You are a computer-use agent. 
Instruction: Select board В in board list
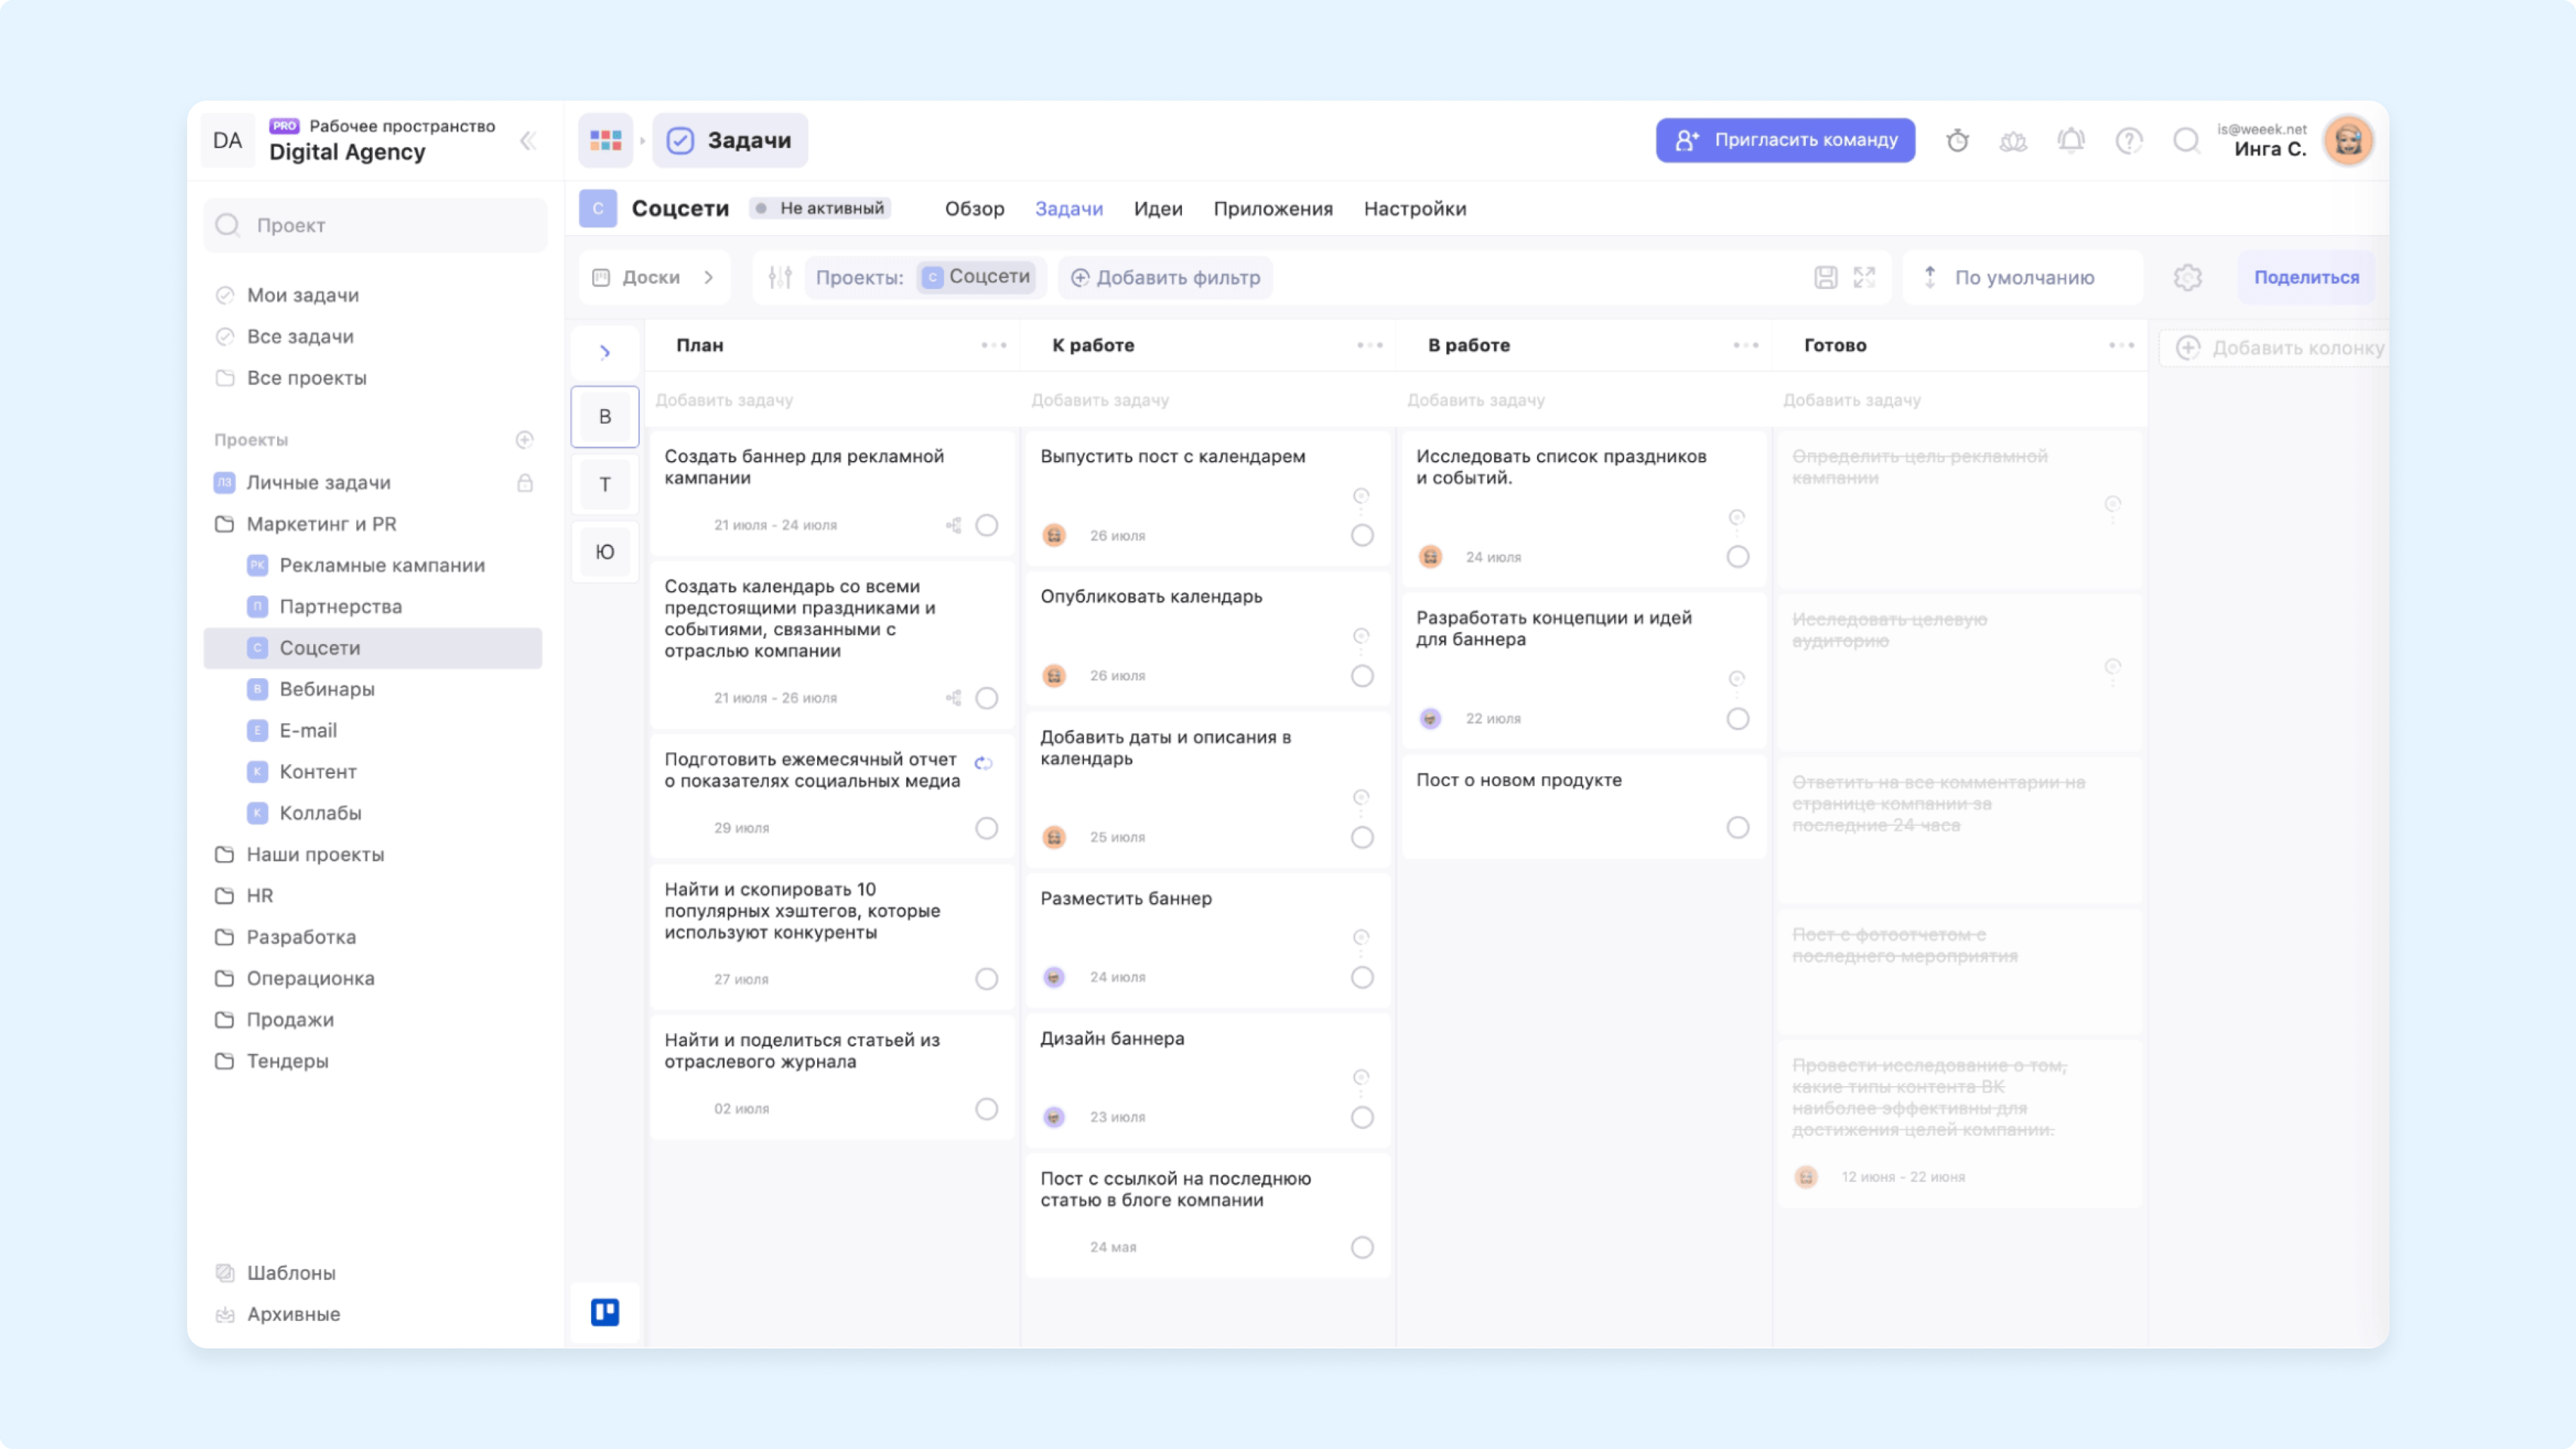pyautogui.click(x=605, y=416)
